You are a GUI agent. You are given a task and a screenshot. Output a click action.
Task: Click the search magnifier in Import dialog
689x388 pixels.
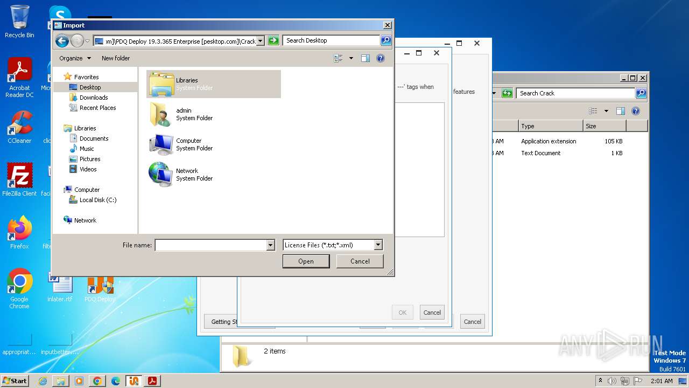(x=385, y=40)
